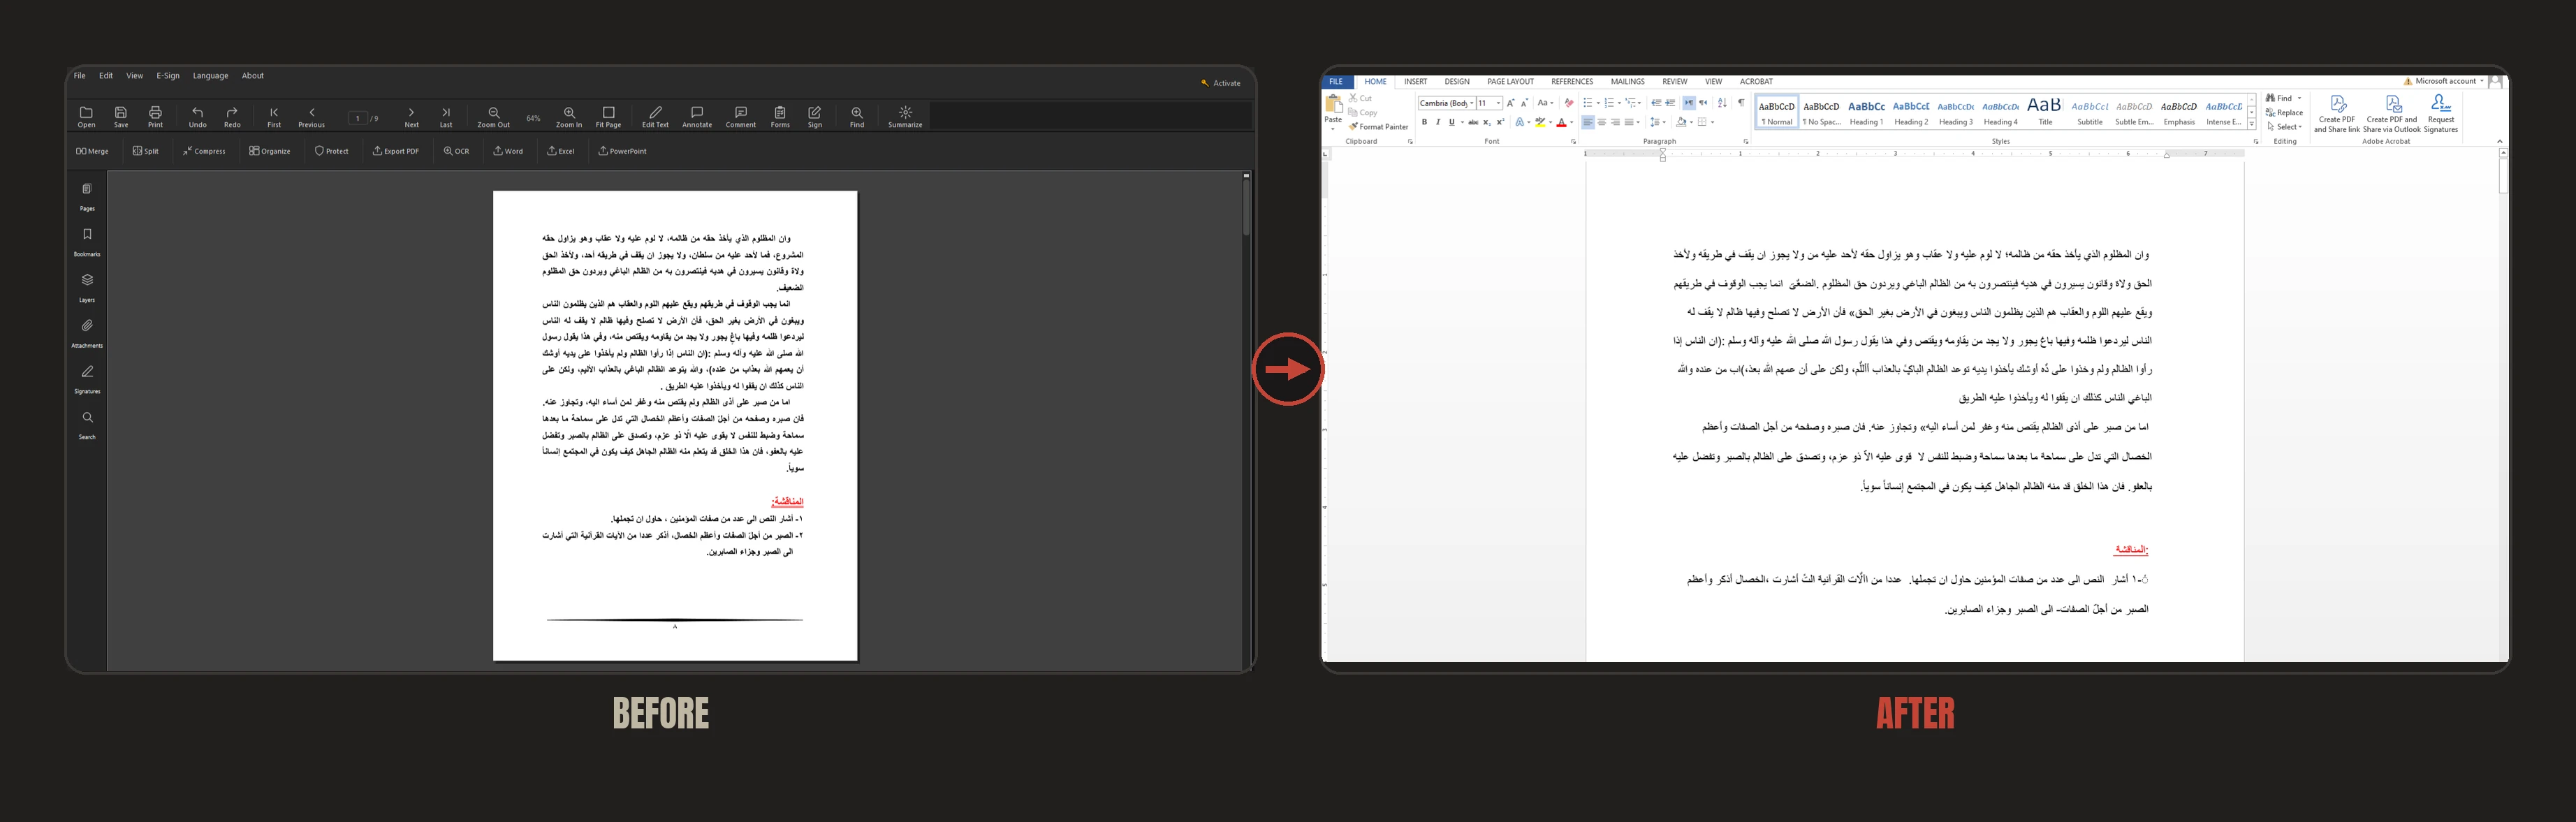
Task: Open the Cambria font name dropdown
Action: (1472, 103)
